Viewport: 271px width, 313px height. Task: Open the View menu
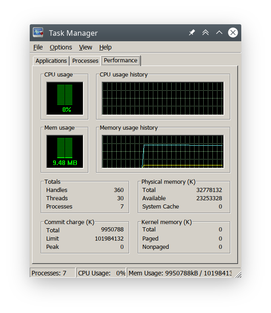click(85, 47)
